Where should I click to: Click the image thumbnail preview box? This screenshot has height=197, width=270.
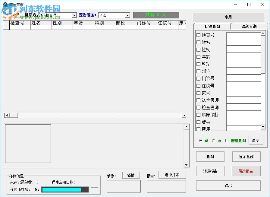28,144
